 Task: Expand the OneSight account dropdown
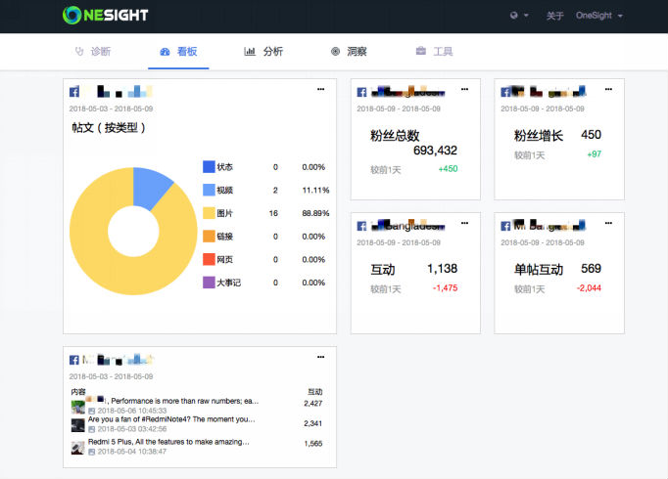(x=599, y=16)
